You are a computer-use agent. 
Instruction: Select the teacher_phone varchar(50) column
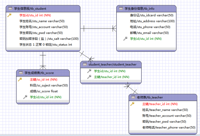[x=169, y=127]
